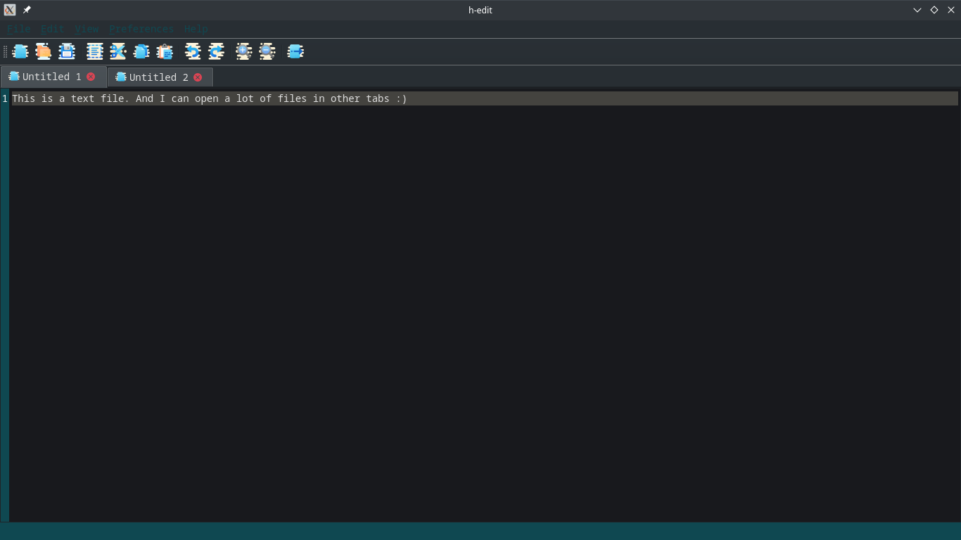Save the document using the floppy icon
Screen dimensions: 961x540
pos(67,51)
